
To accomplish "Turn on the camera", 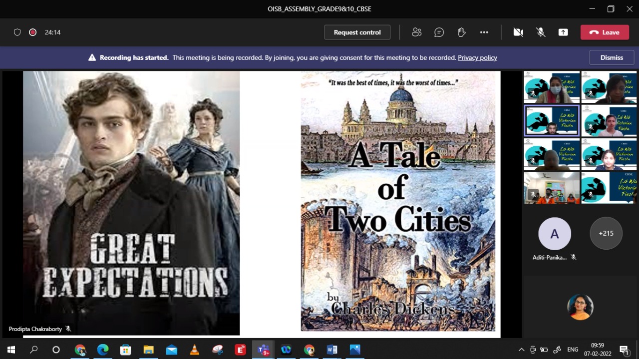I will (518, 32).
